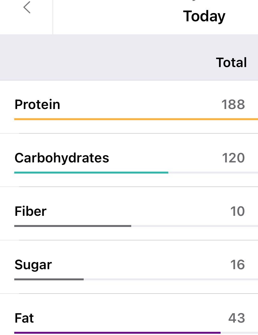Open the Fat nutrient label
258x335 pixels.
(24, 318)
